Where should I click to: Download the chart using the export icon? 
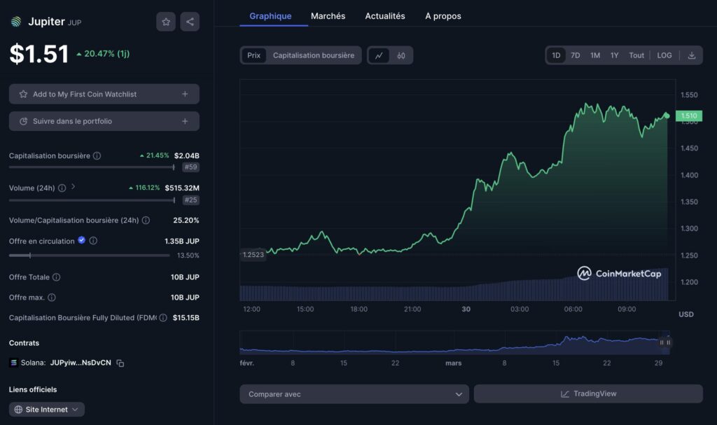[692, 55]
